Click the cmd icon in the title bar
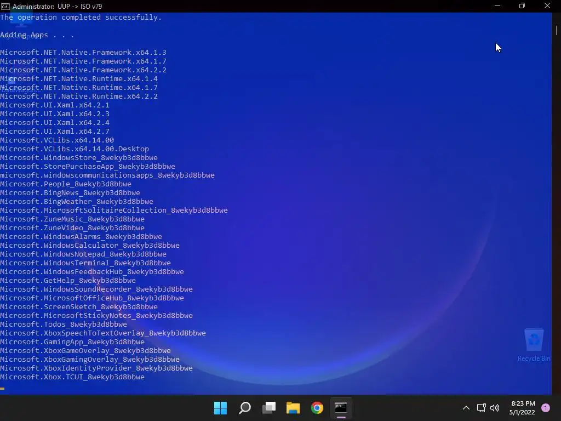 (5, 6)
